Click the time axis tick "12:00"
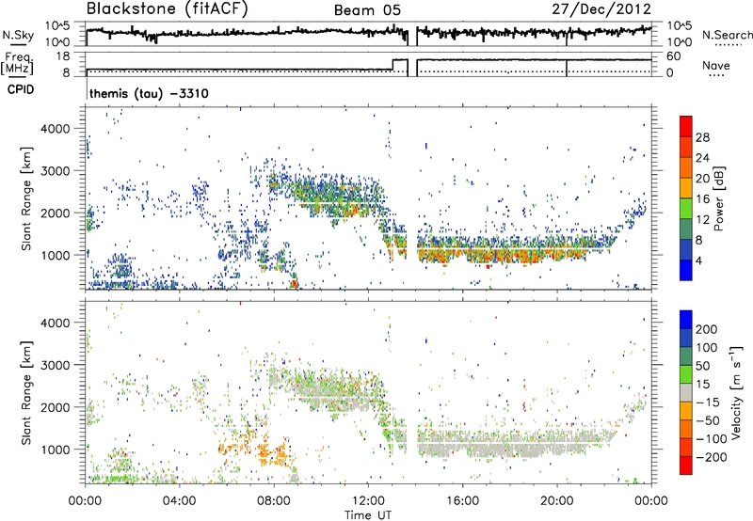This screenshot has width=753, height=521. (x=368, y=500)
